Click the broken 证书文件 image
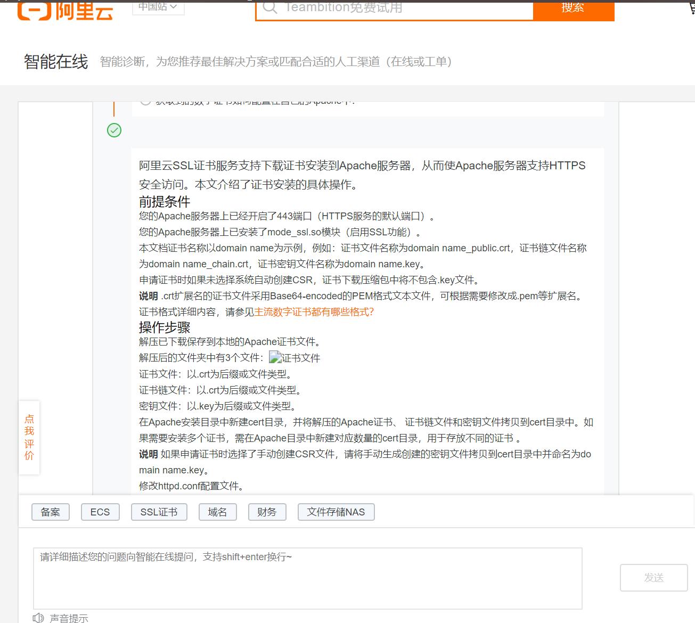Image resolution: width=695 pixels, height=623 pixels. click(295, 357)
